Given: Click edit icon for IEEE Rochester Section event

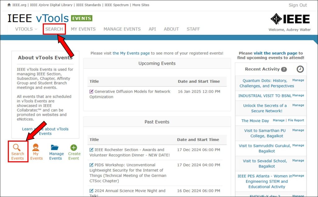Looking at the screenshot, I should 92,150.
